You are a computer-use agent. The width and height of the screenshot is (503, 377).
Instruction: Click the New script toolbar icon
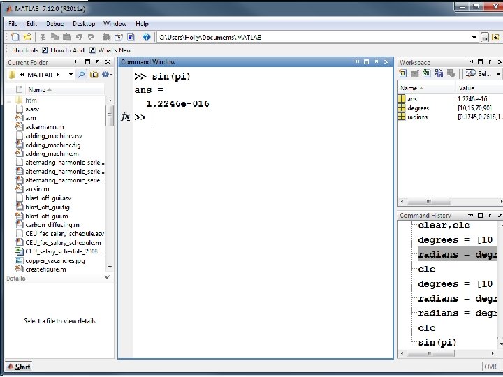click(15, 37)
